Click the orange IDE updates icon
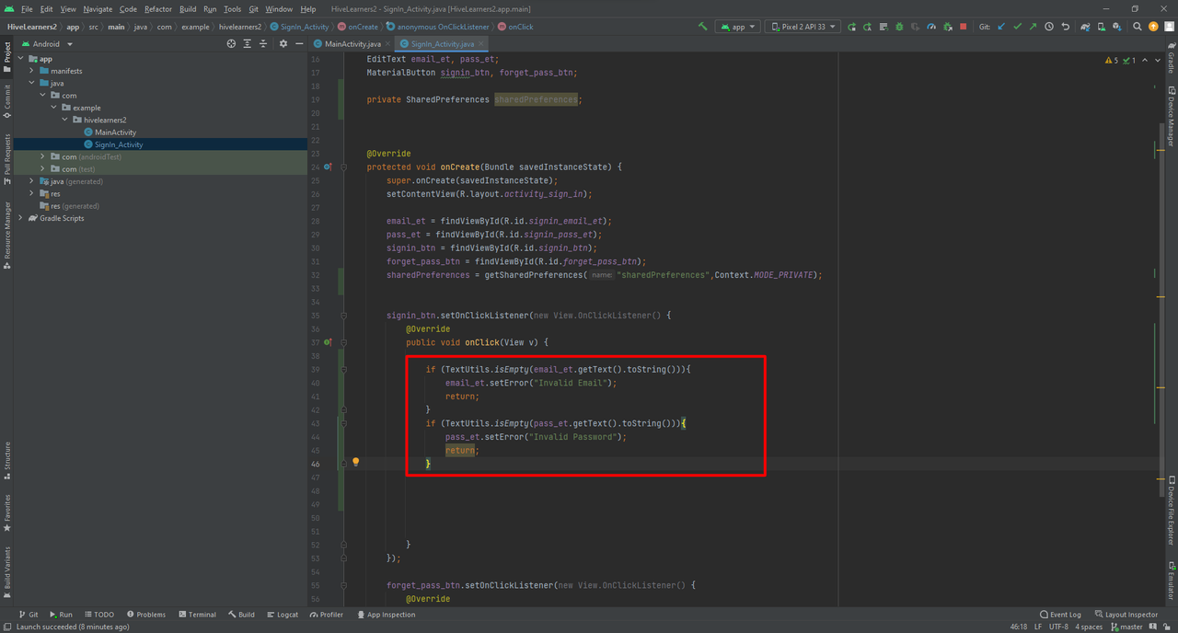 [1153, 27]
